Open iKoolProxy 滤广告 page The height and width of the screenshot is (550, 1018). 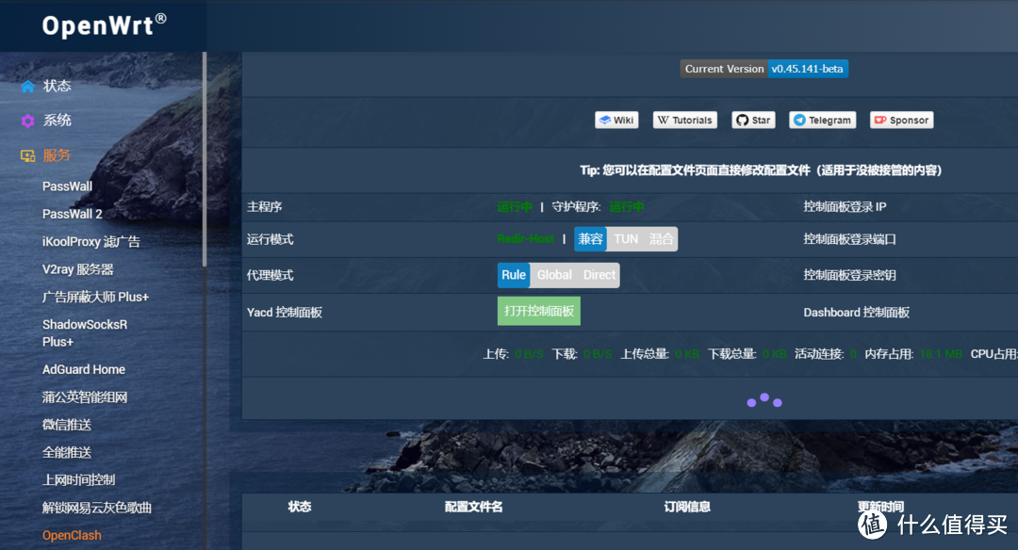click(x=90, y=241)
